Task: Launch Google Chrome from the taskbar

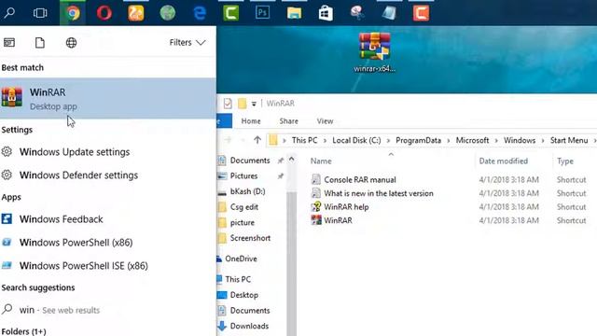Action: 73,13
